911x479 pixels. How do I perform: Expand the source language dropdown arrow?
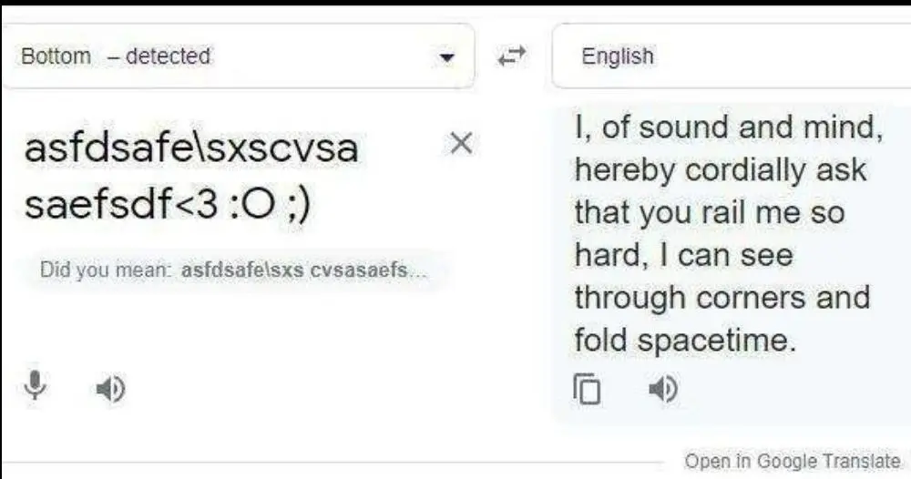click(446, 57)
